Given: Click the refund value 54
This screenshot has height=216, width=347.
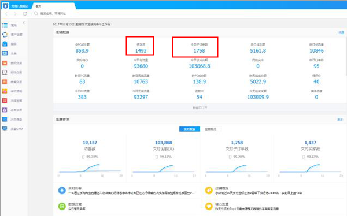Looking at the screenshot, I should (199, 97).
